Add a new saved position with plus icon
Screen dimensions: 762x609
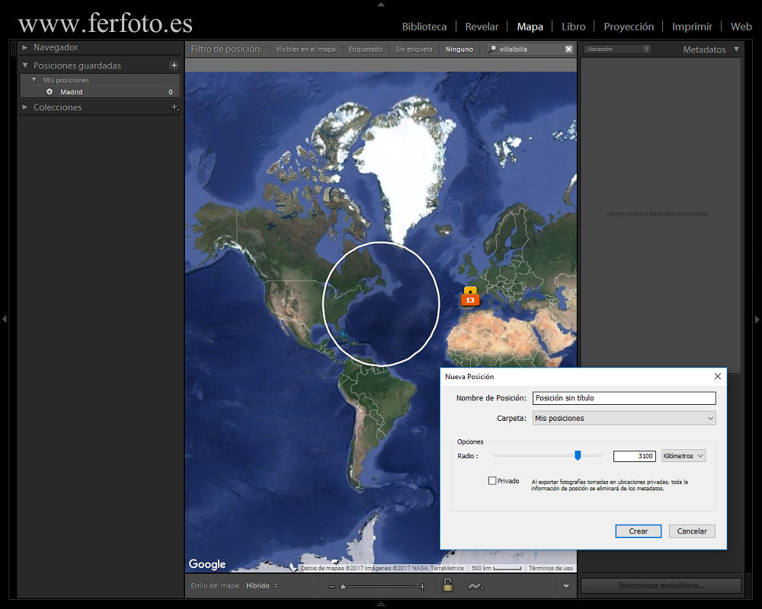click(x=174, y=65)
